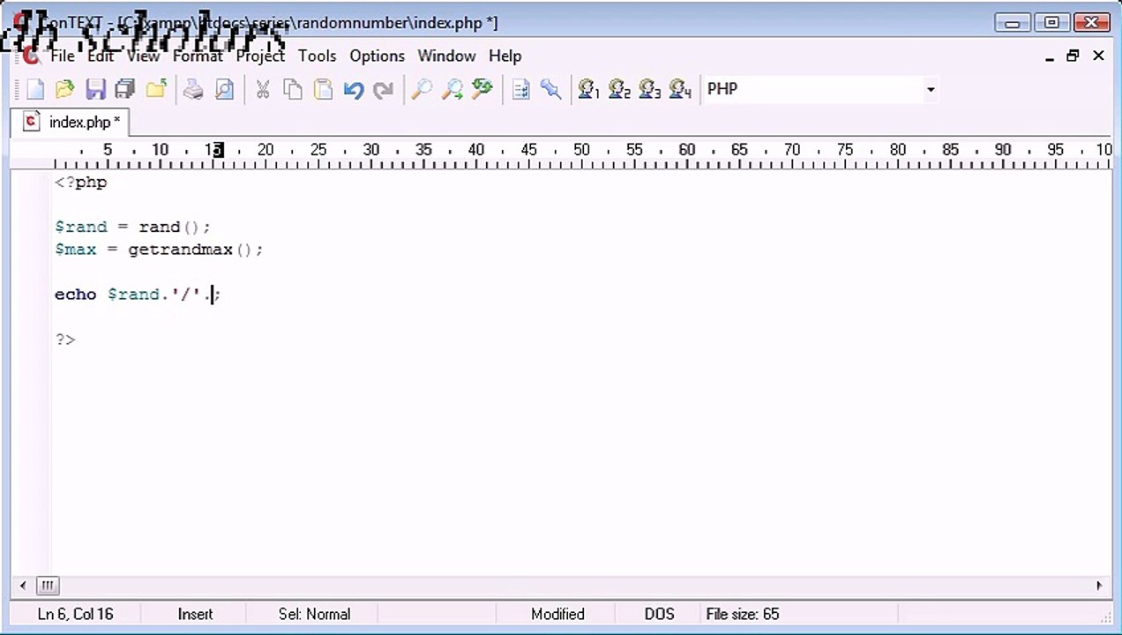Viewport: 1122px width, 635px height.
Task: Click the horizontal scrollbar thumb
Action: (x=48, y=585)
